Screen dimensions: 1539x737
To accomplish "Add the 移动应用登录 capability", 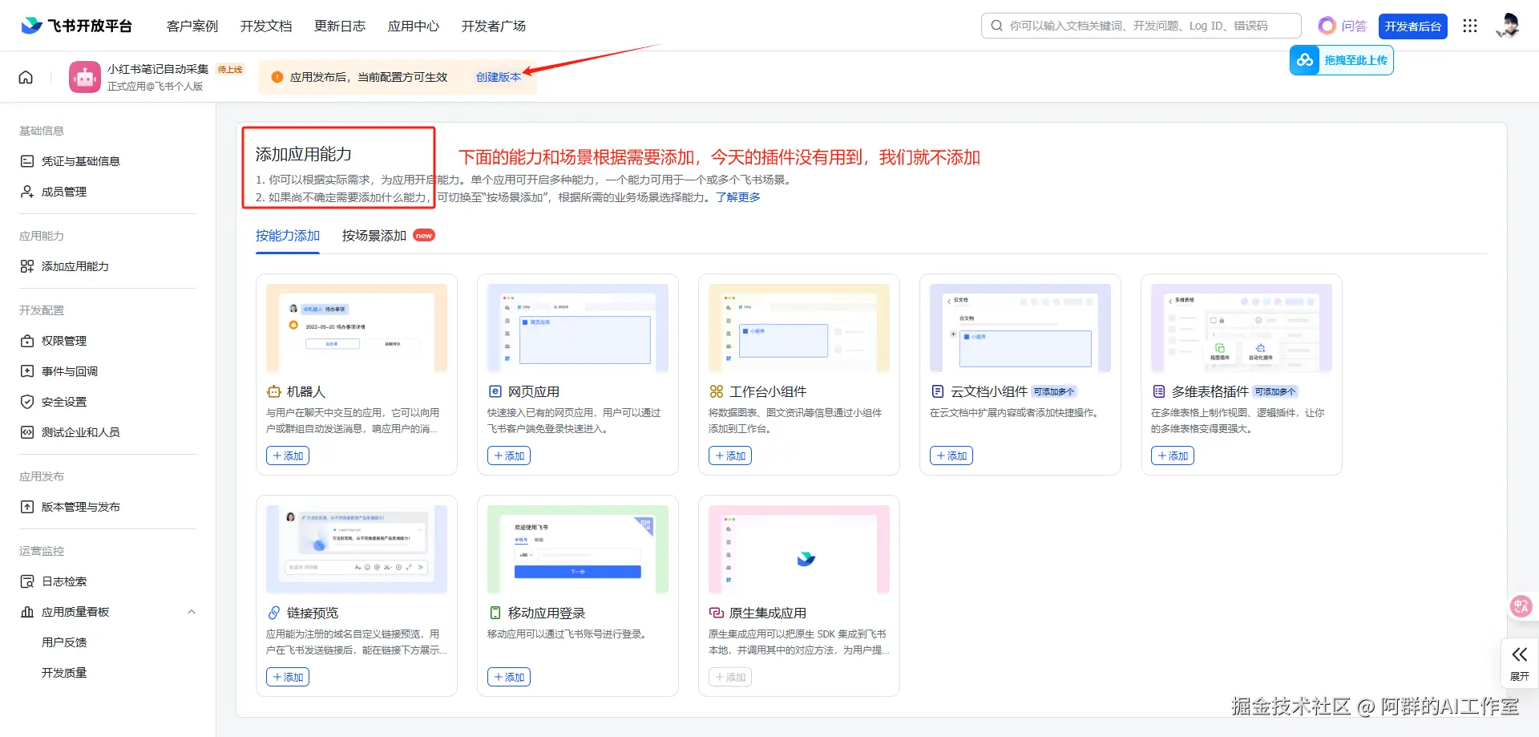I will tap(509, 677).
